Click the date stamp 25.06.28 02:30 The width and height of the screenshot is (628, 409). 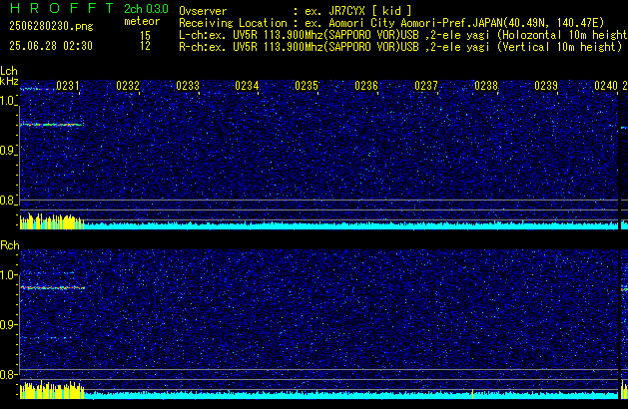51,46
